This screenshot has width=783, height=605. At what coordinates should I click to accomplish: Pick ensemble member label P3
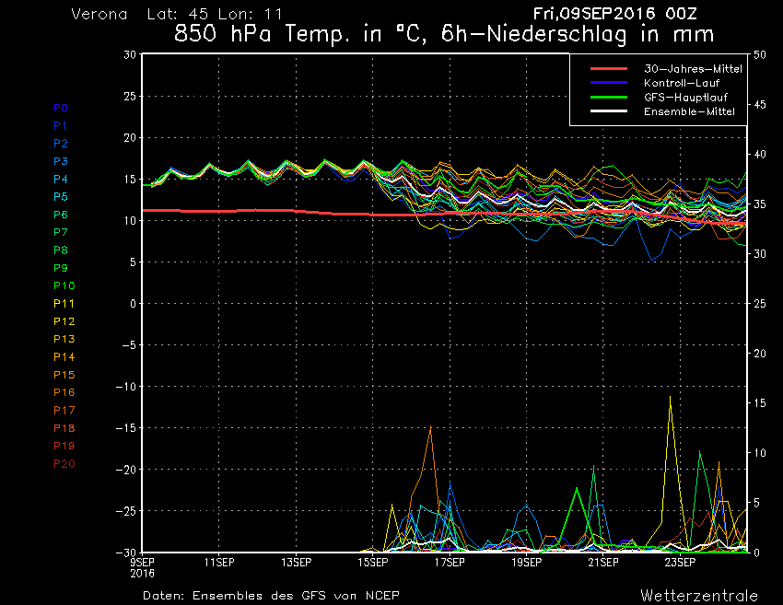(x=61, y=161)
